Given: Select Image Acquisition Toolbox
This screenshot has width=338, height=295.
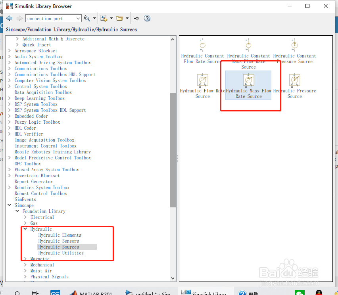Looking at the screenshot, I should pos(44,140).
